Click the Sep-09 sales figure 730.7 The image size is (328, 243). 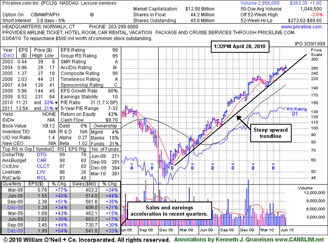coord(92,225)
